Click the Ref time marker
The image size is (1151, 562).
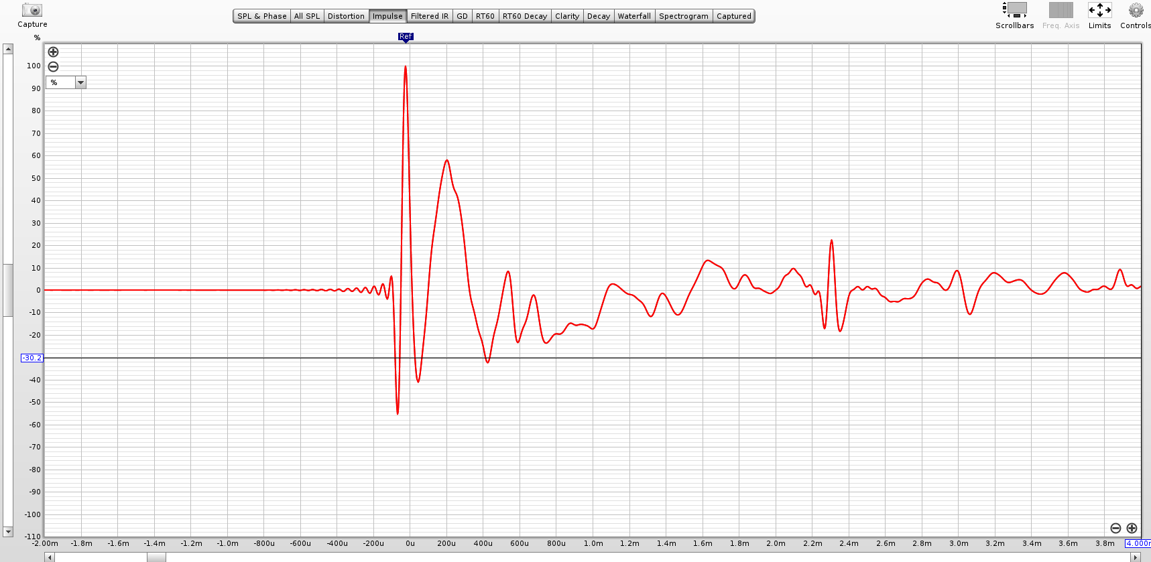tap(406, 38)
